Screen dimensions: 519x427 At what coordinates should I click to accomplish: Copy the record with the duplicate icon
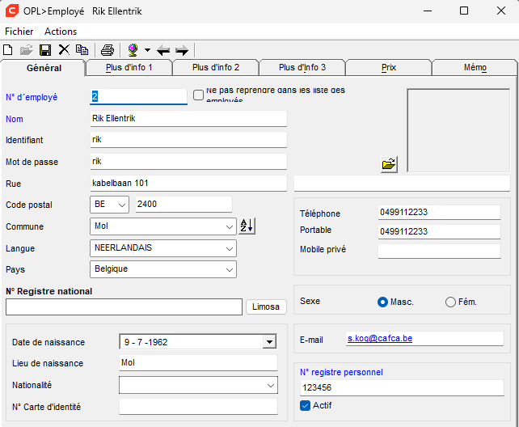point(82,50)
